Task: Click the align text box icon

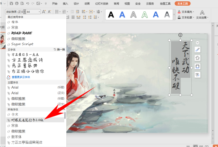Action: 91,12
